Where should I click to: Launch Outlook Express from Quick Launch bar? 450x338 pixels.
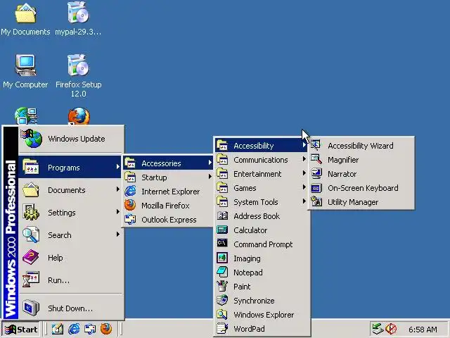click(90, 329)
